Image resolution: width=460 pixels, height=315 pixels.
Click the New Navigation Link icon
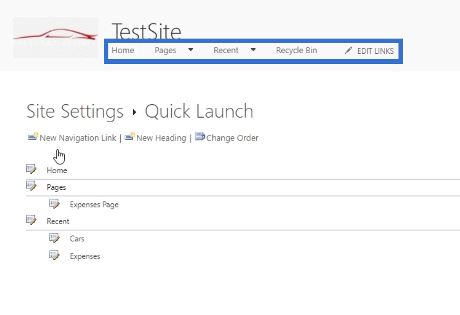click(33, 136)
